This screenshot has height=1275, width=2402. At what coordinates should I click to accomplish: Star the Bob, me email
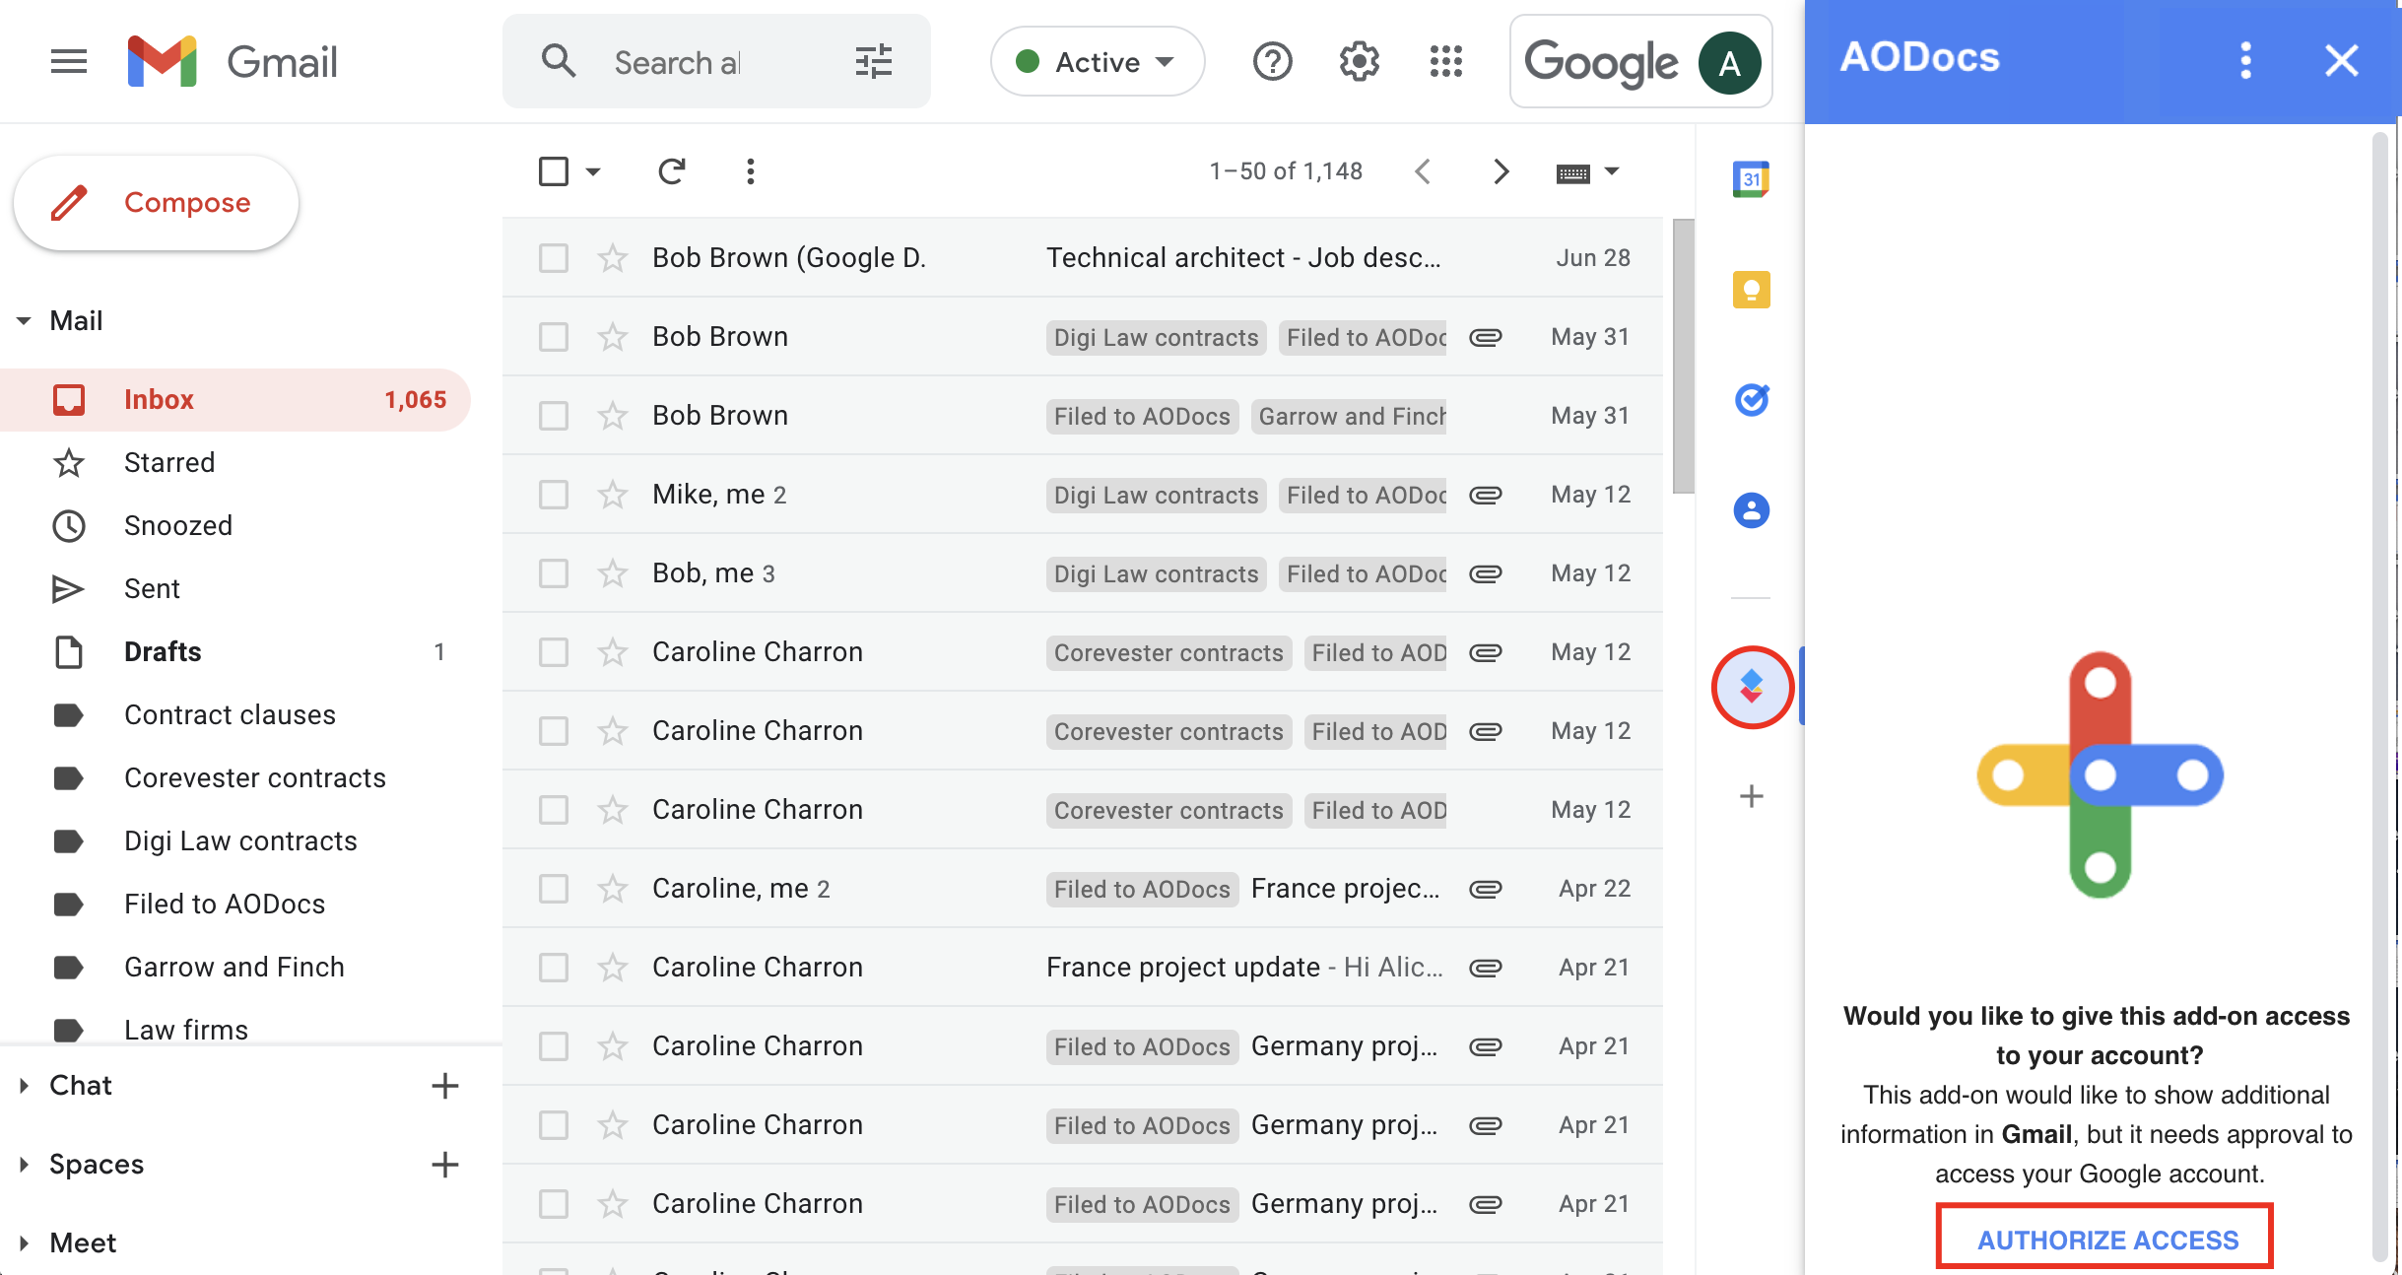tap(612, 573)
